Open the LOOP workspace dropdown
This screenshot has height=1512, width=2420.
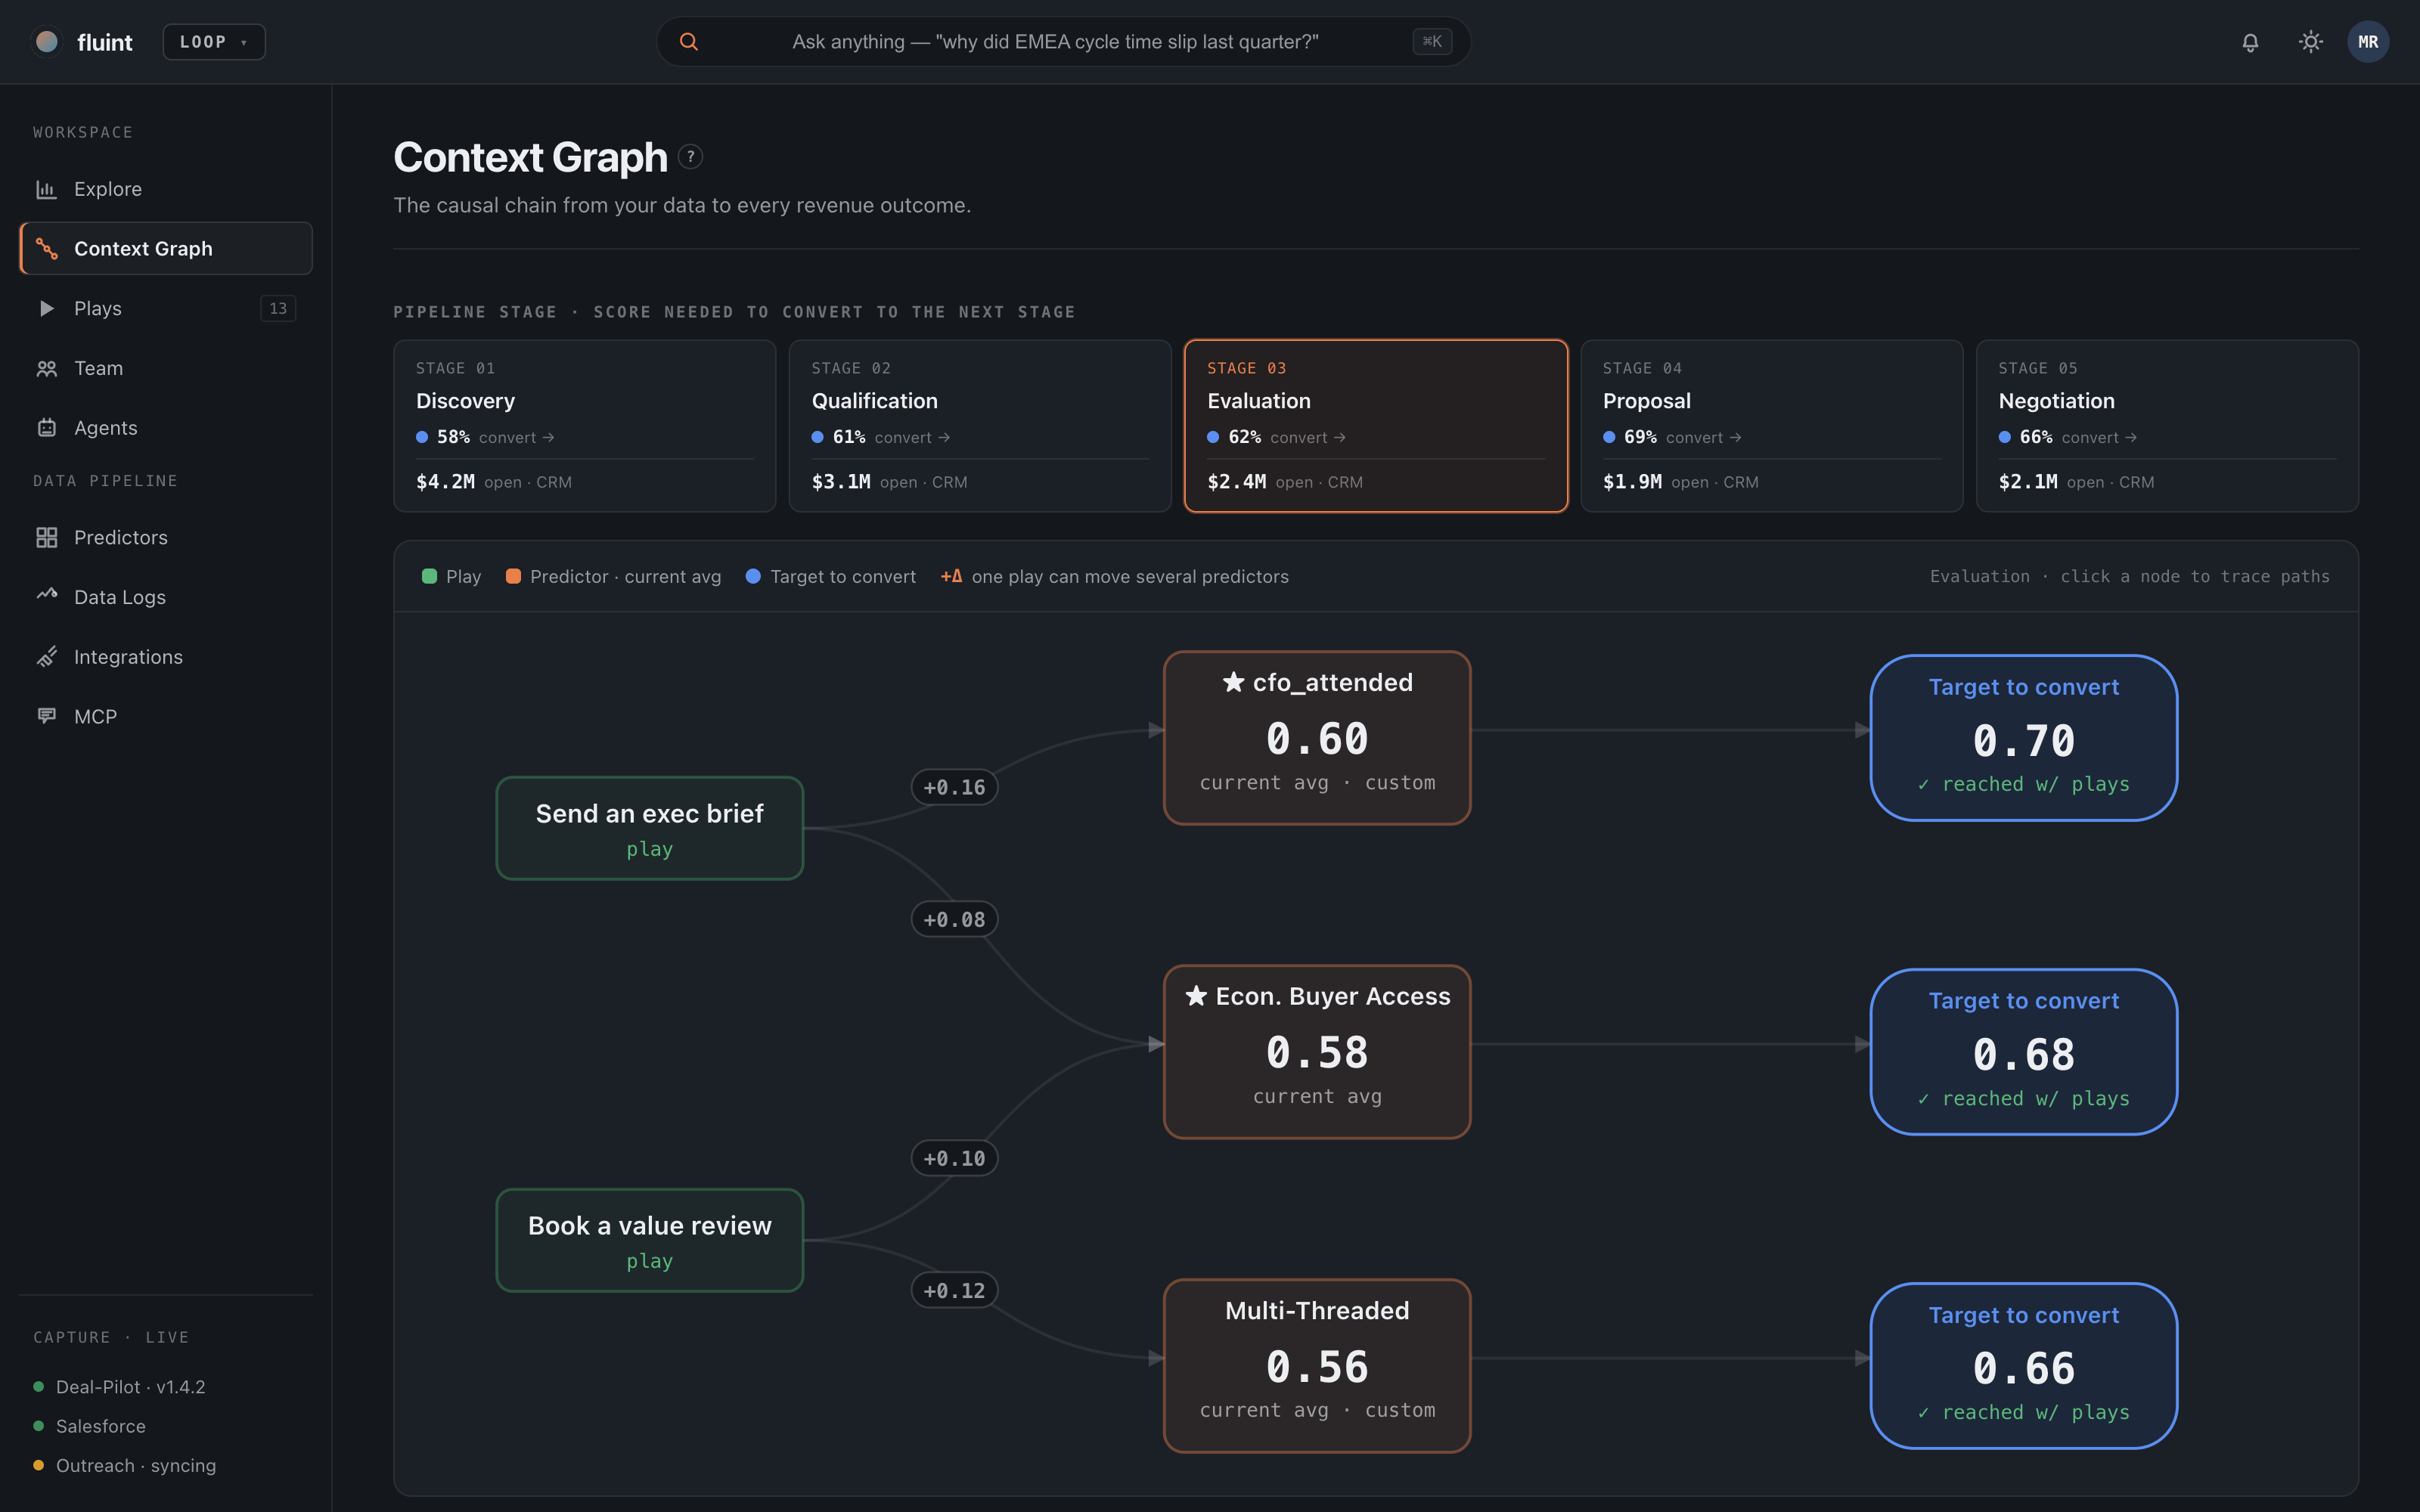point(214,42)
